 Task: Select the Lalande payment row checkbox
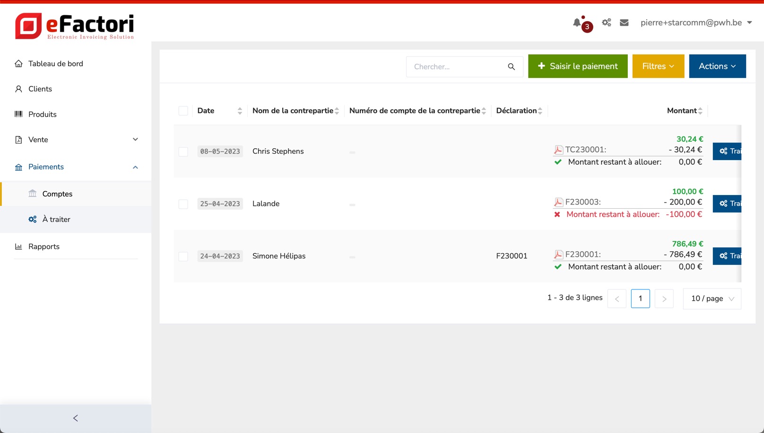click(x=183, y=204)
